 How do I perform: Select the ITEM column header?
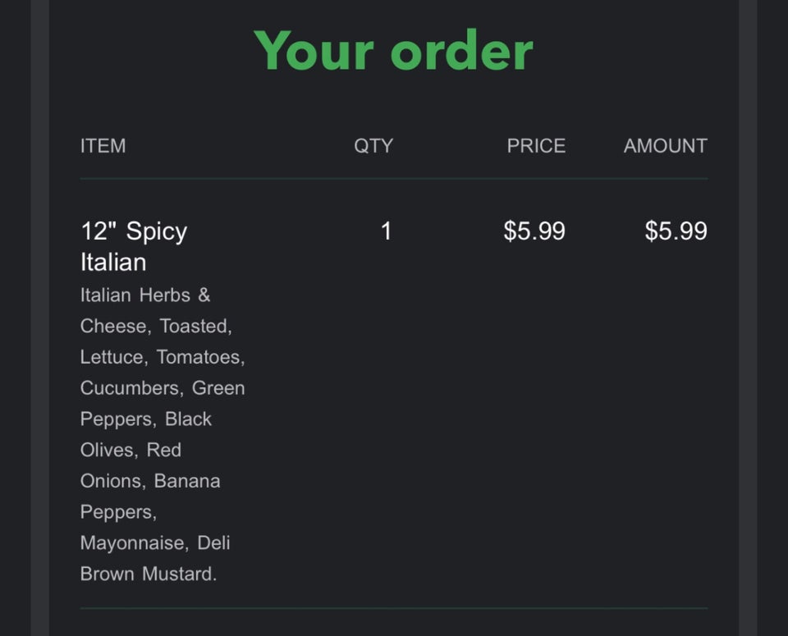[x=103, y=146]
